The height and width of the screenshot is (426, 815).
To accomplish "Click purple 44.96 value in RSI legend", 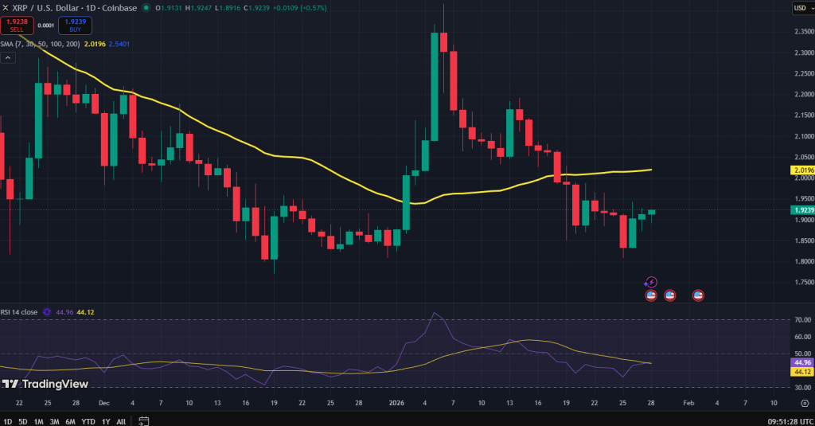I will [64, 312].
